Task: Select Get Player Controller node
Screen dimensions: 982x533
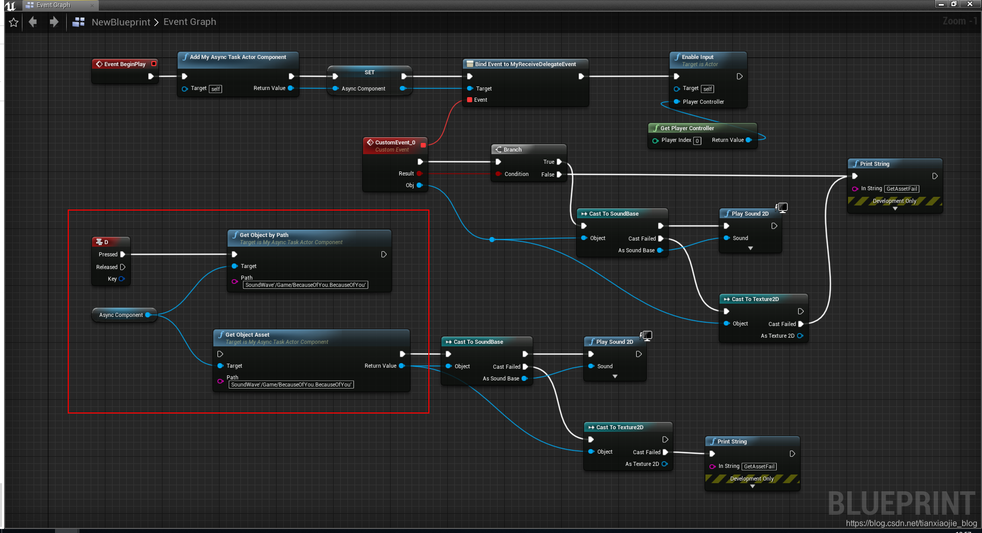Action: pyautogui.click(x=687, y=128)
